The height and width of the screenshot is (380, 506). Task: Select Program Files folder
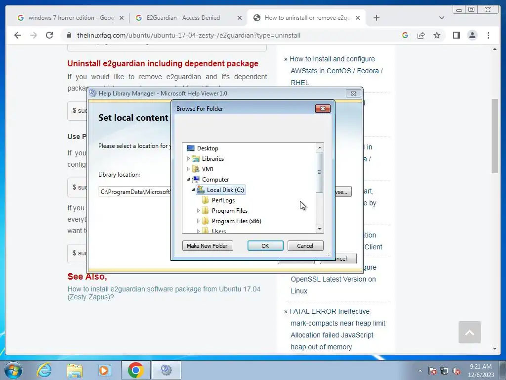[229, 211]
